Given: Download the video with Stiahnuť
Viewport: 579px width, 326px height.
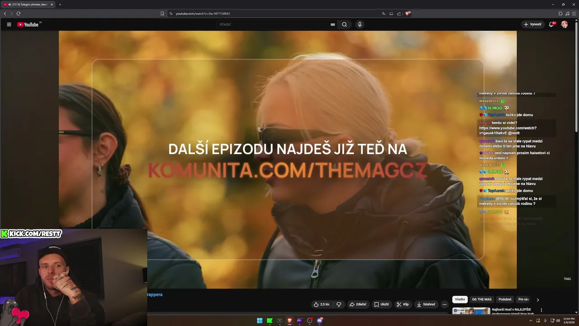Looking at the screenshot, I should pyautogui.click(x=426, y=304).
